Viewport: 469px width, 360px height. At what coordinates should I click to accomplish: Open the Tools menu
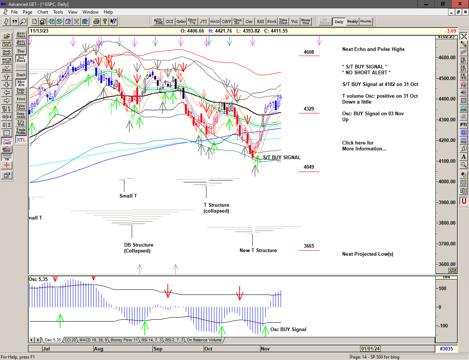[x=58, y=12]
